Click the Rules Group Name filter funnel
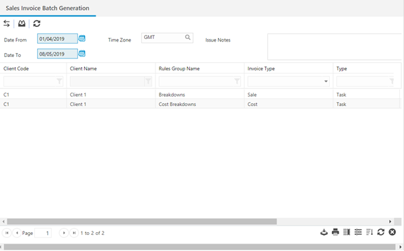This screenshot has height=251, width=404. click(x=237, y=81)
